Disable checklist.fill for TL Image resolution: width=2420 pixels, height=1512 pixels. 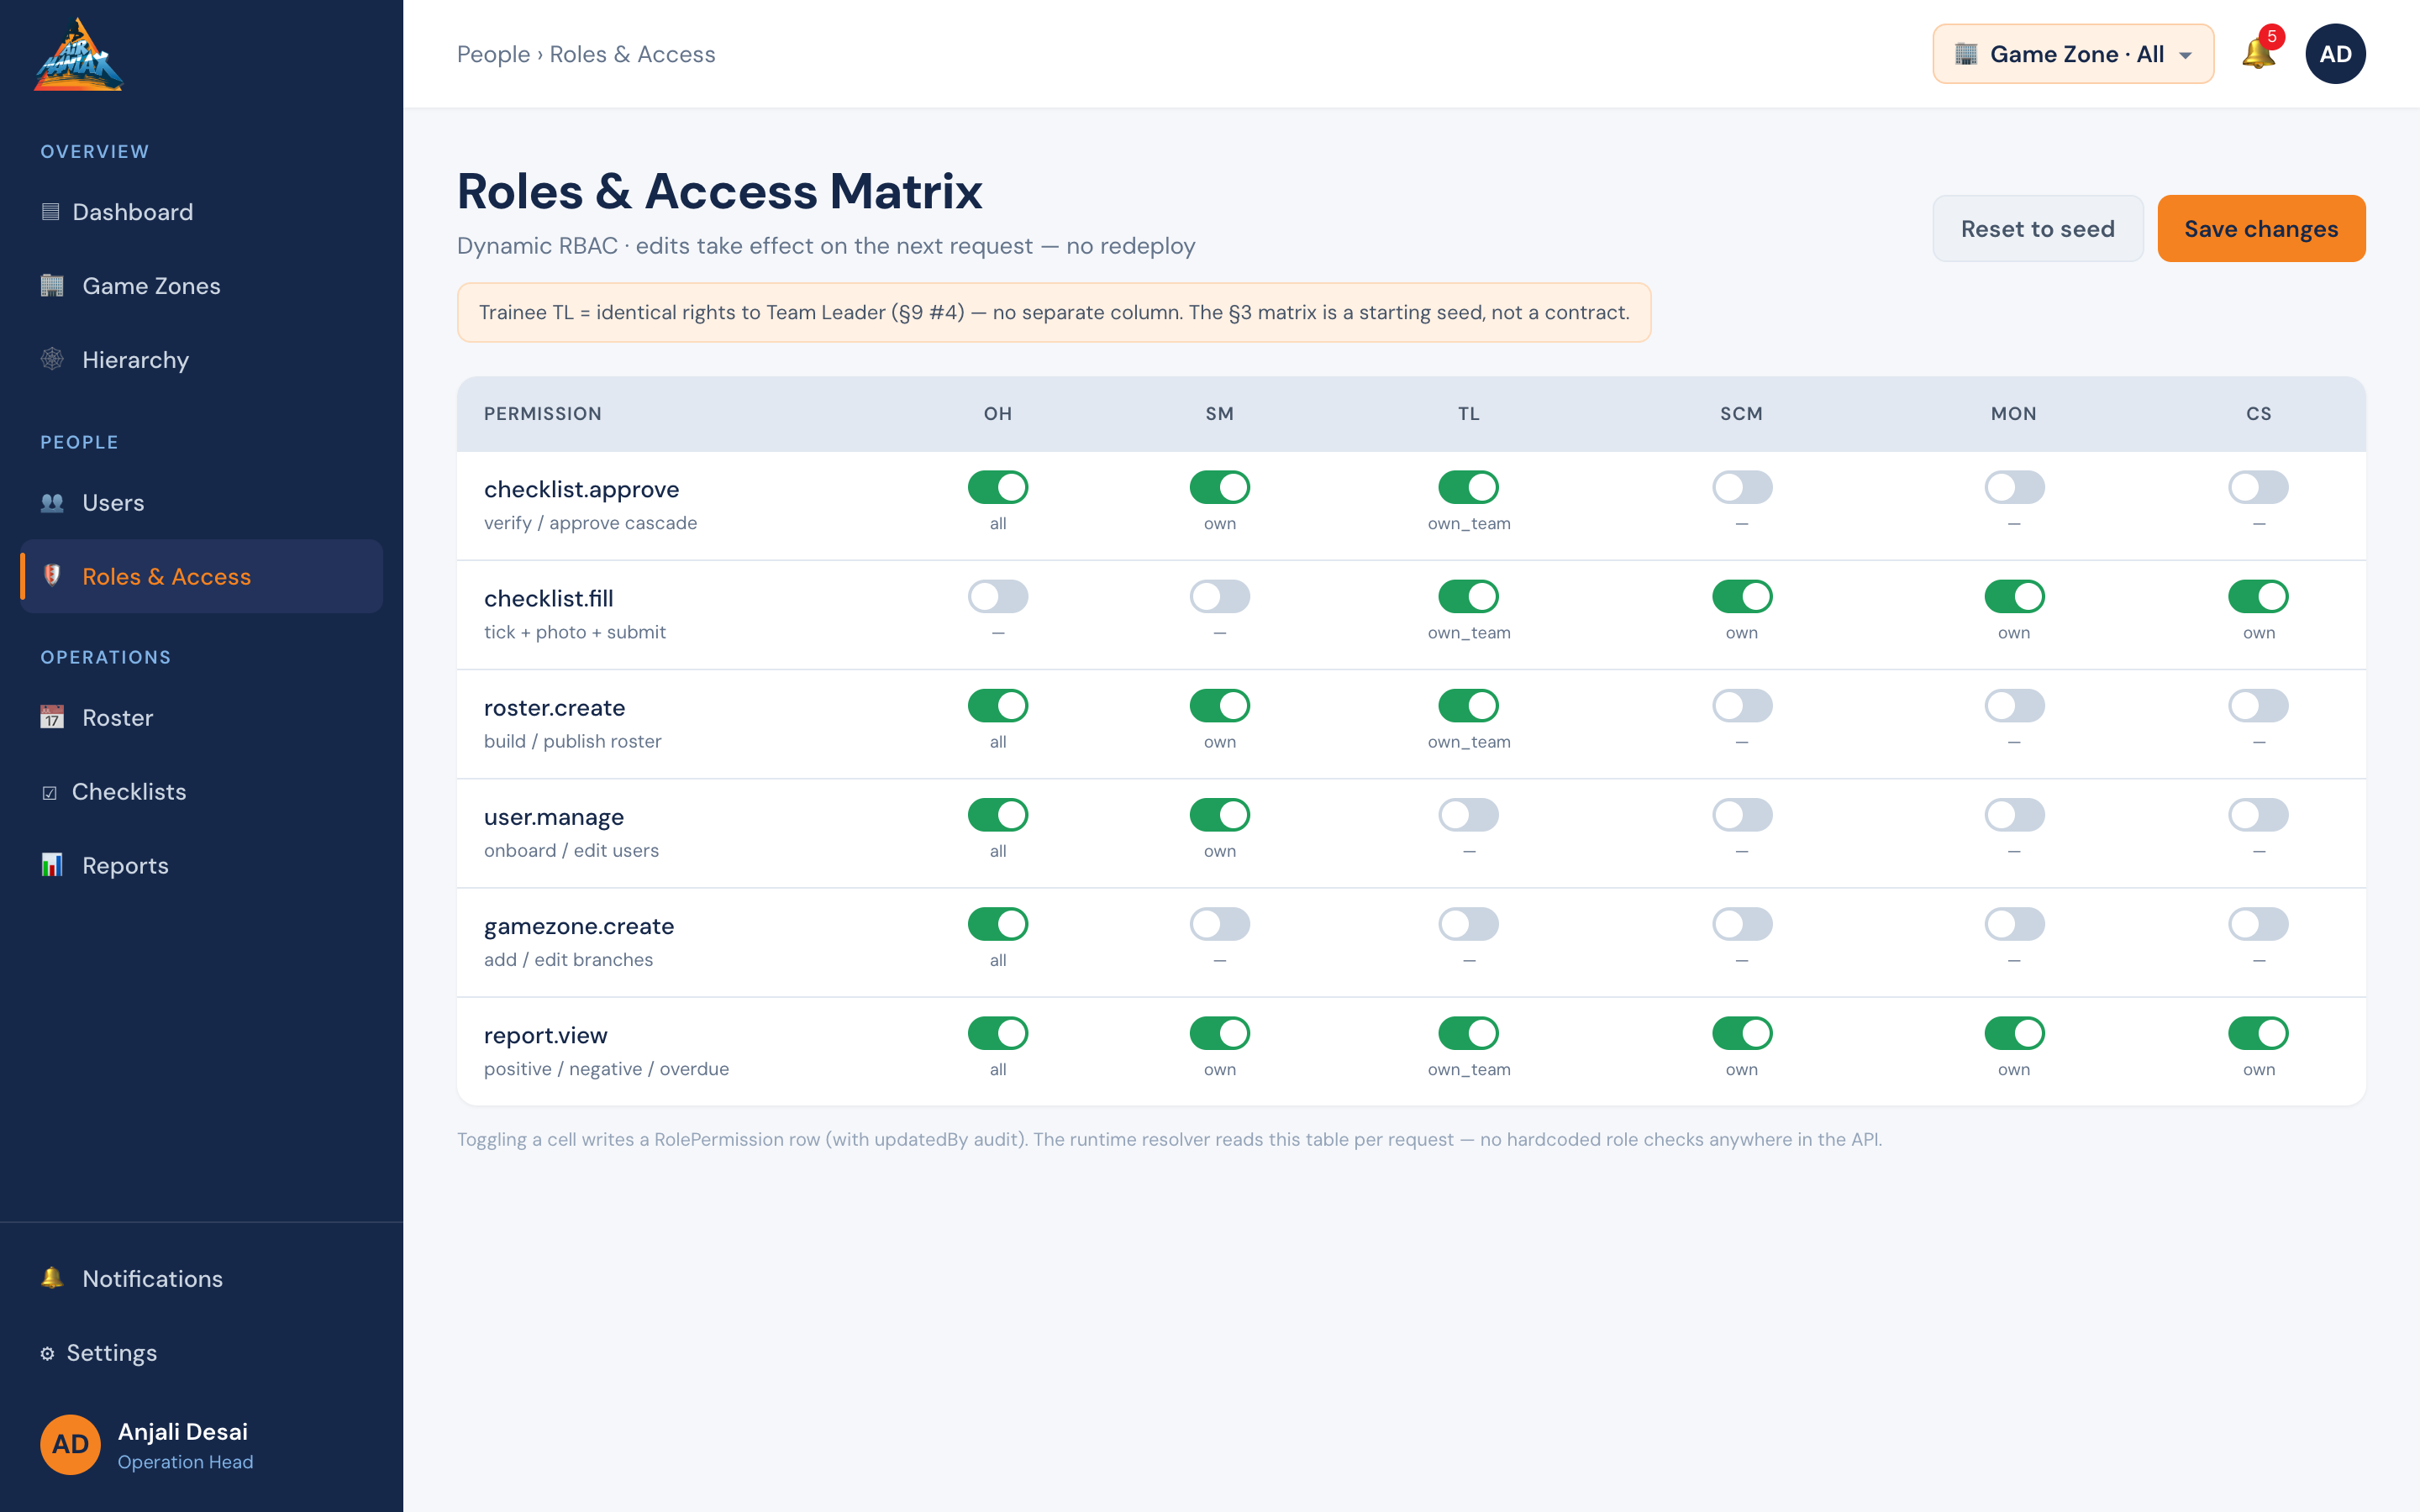point(1468,596)
